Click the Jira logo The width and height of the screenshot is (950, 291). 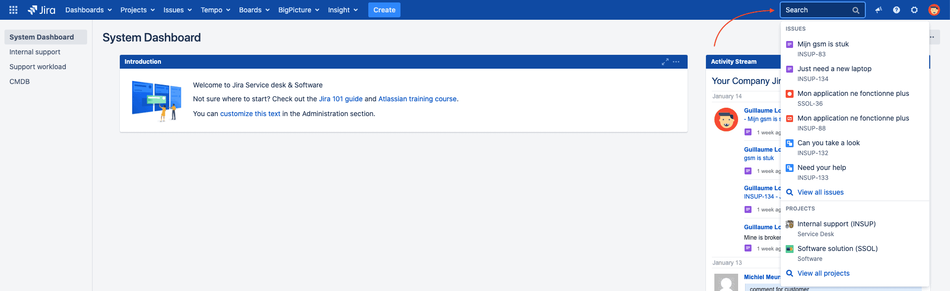point(42,10)
